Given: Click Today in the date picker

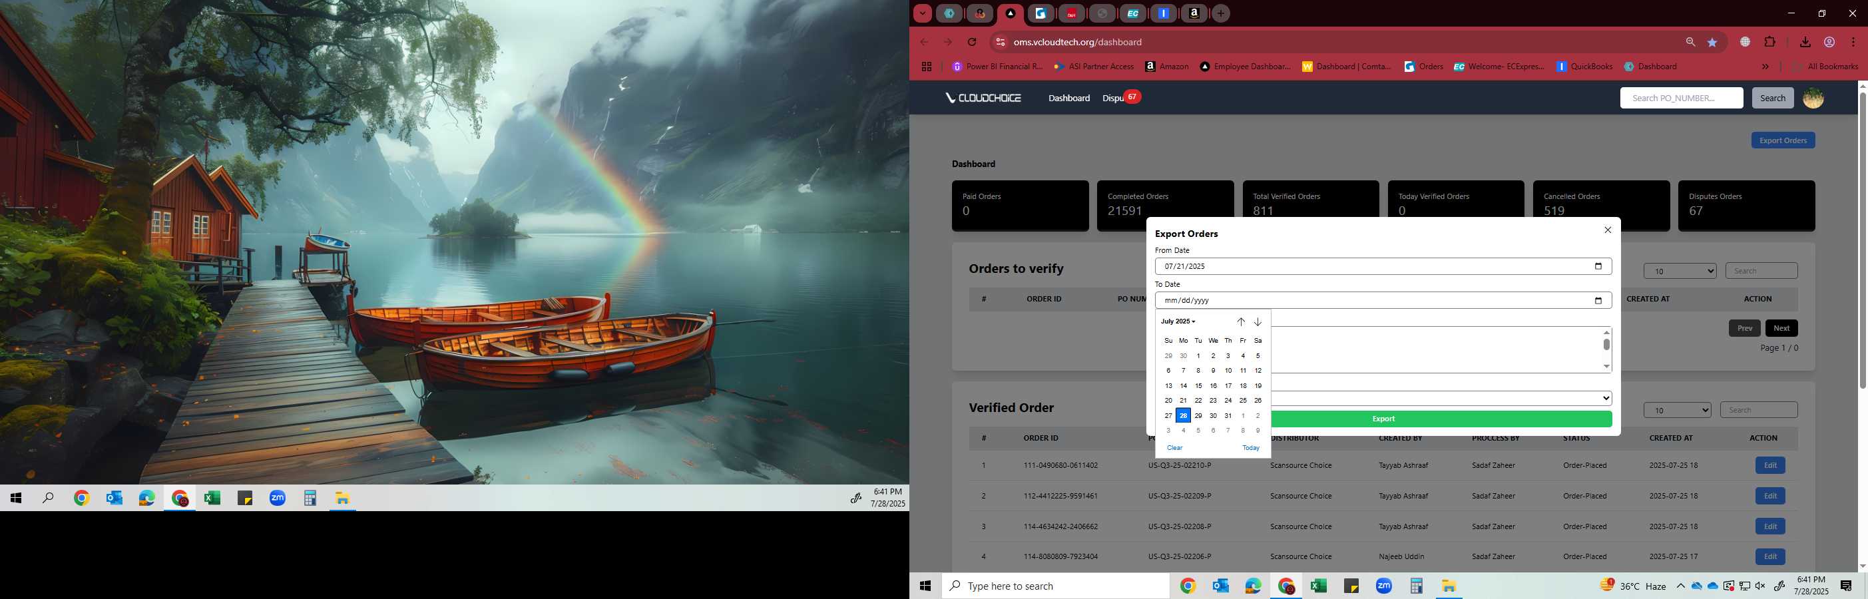Looking at the screenshot, I should [x=1251, y=447].
